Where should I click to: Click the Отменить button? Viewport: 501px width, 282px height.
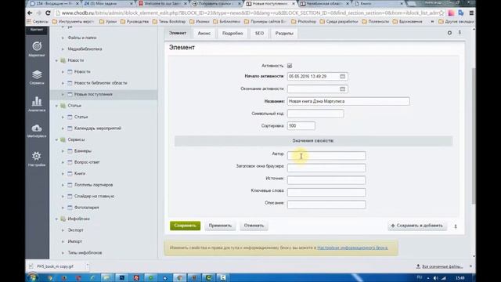pyautogui.click(x=254, y=226)
